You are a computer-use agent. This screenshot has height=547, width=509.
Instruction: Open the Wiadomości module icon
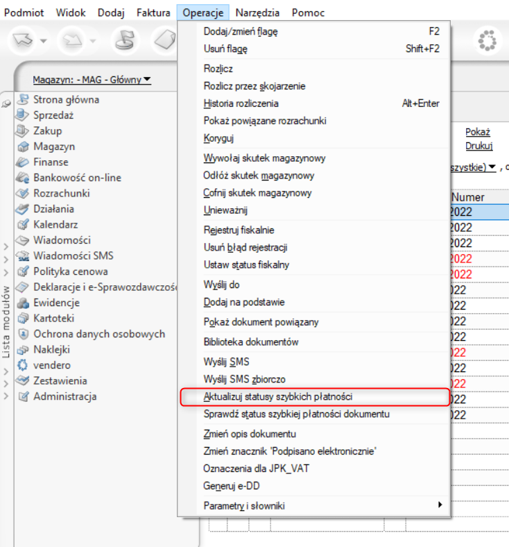[x=23, y=240]
